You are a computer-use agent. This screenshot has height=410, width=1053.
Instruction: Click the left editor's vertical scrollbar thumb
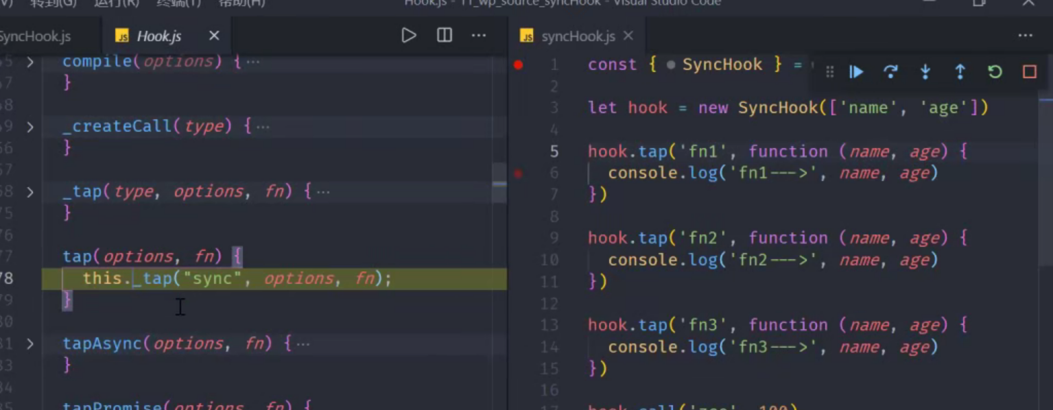pos(499,183)
